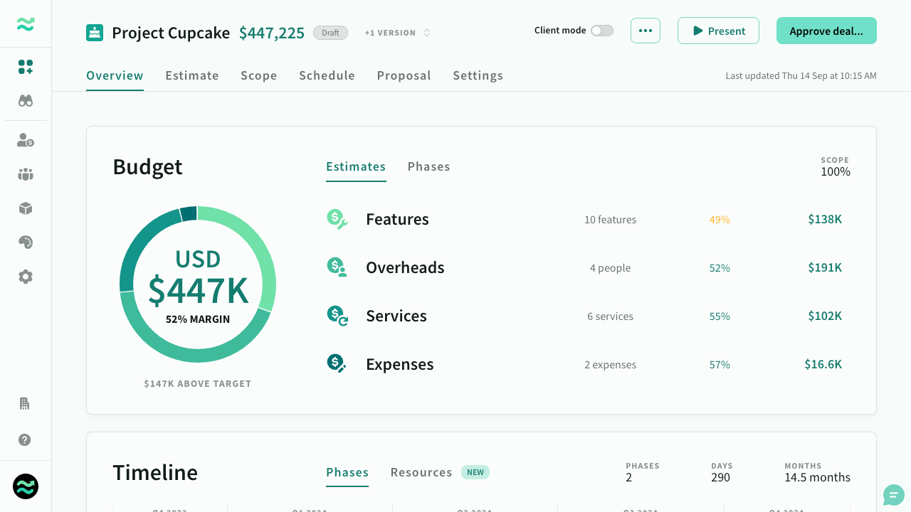Open the Expenses estimate row title
The height and width of the screenshot is (512, 911).
pyautogui.click(x=400, y=364)
